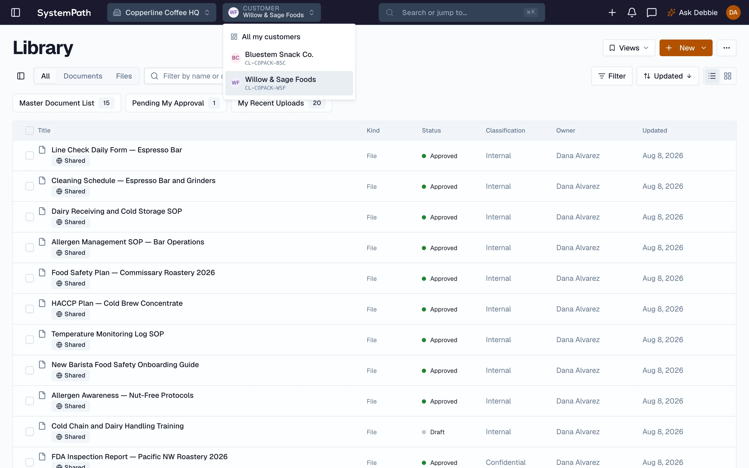Click the All my customers grid icon
The height and width of the screenshot is (468, 749).
click(234, 37)
